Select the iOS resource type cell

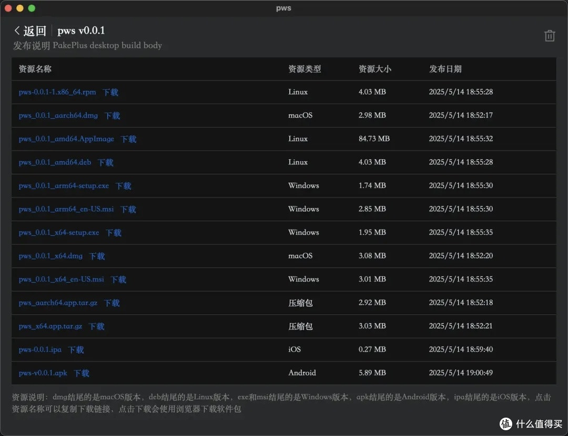point(295,349)
